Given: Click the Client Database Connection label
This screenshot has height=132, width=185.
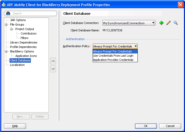Looking at the screenshot, I should (81, 23).
